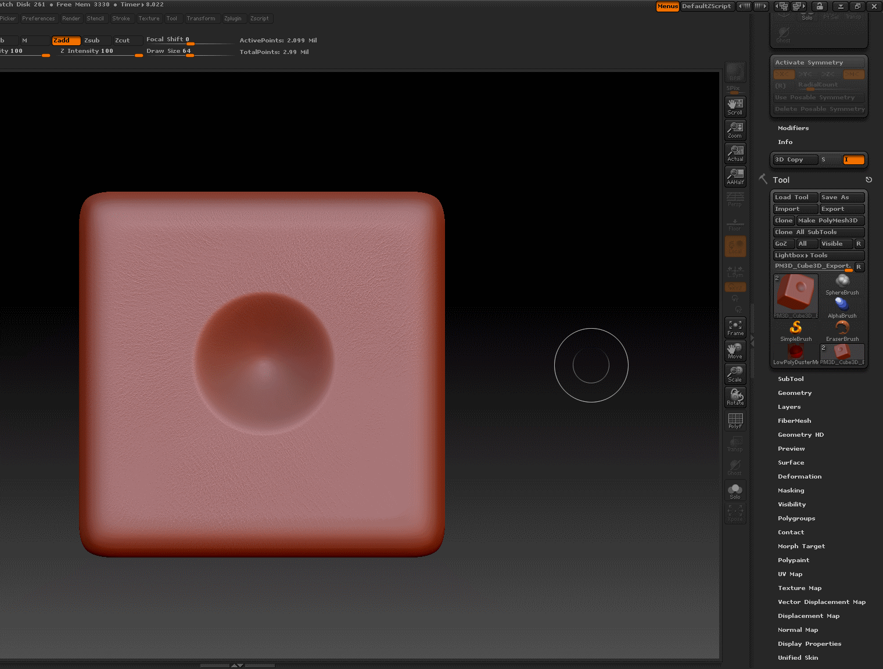Expand the Geometry subpalette
Screen dimensions: 883x669
pos(795,393)
